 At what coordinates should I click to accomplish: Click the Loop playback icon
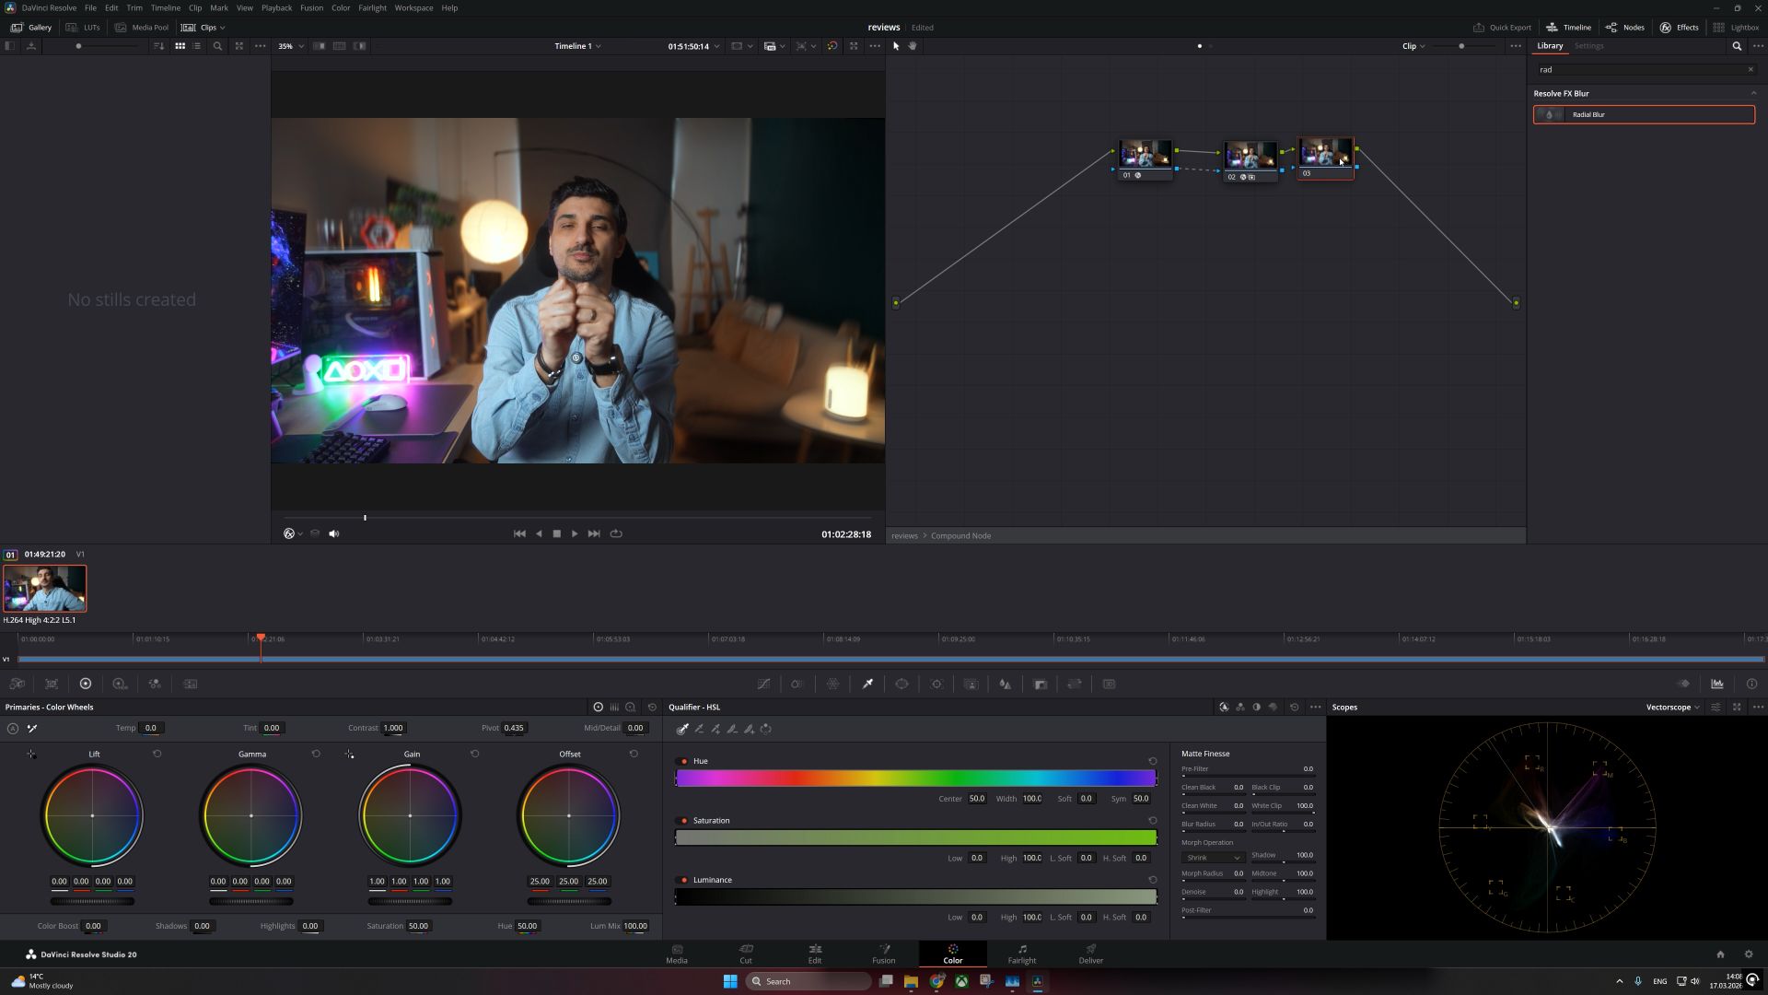click(x=616, y=533)
